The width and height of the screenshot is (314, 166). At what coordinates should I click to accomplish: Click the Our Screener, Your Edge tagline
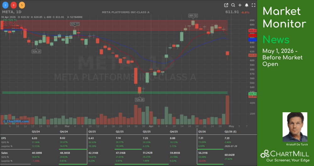click(288, 160)
